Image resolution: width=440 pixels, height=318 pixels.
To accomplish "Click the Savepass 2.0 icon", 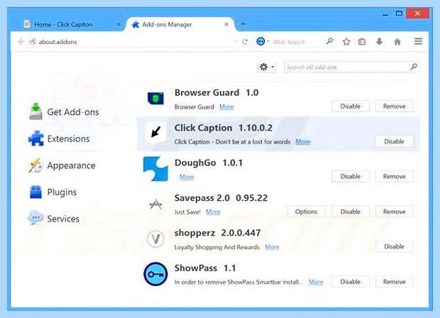I will [155, 204].
